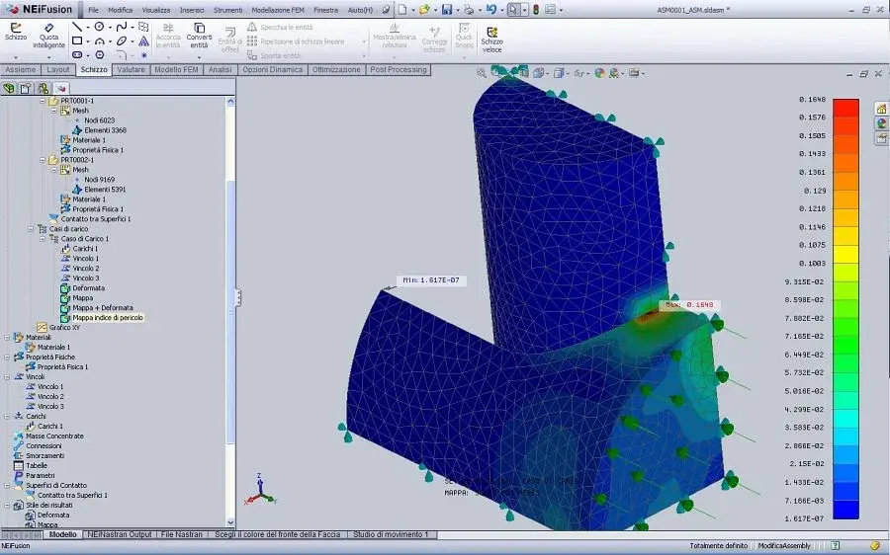Collapse the Casi di carico node

(31, 229)
